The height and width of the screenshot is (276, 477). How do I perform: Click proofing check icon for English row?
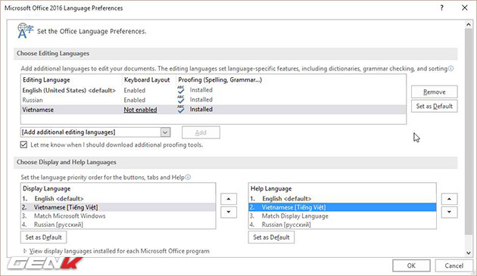(181, 90)
